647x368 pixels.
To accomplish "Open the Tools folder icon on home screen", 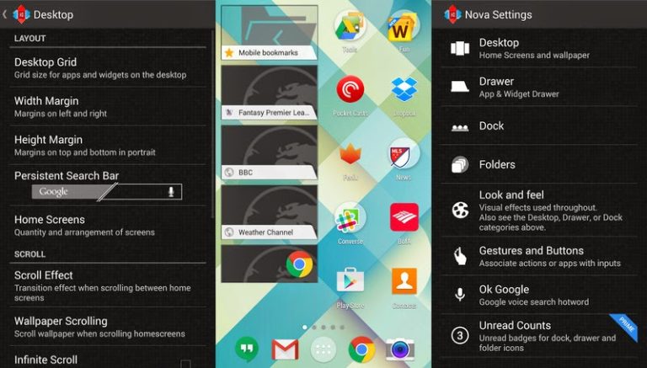I will click(350, 26).
